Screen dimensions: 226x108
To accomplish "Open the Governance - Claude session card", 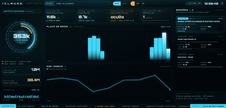I will [200, 60].
